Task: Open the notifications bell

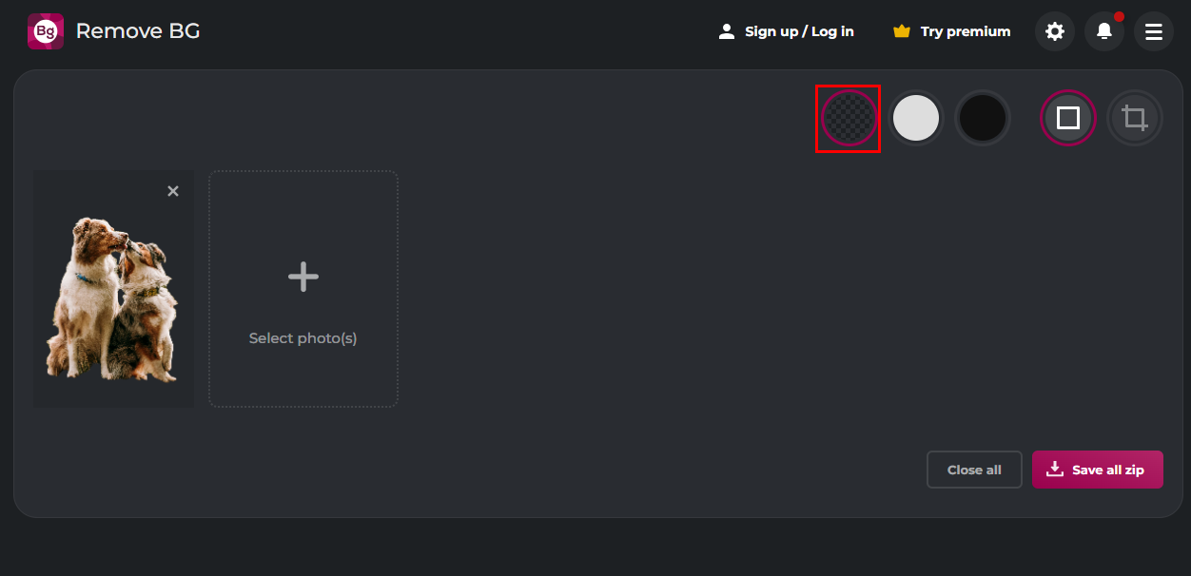Action: click(1103, 31)
